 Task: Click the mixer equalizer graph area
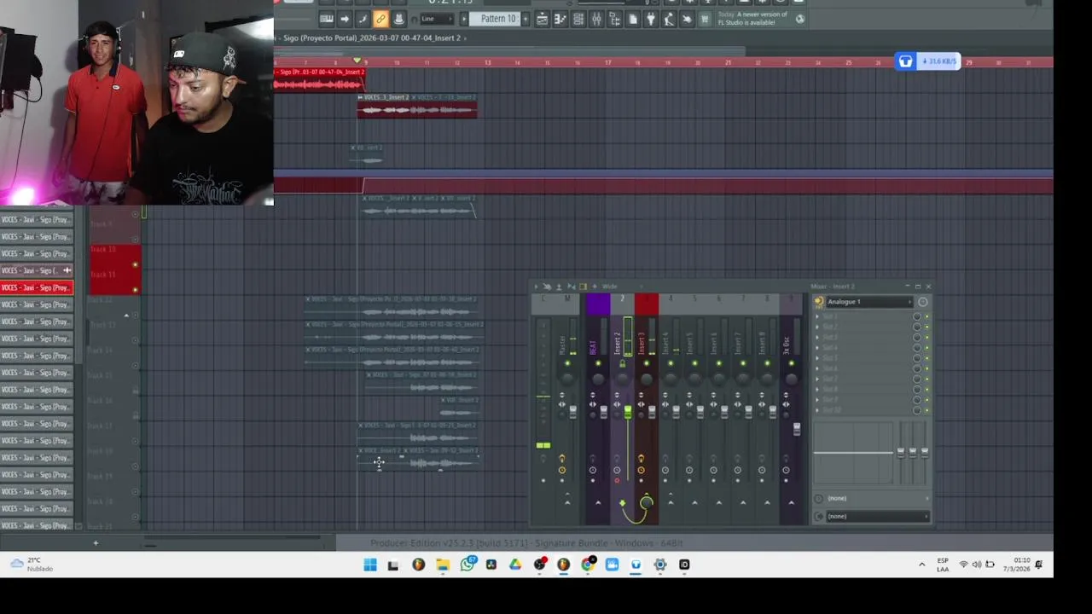[853, 453]
